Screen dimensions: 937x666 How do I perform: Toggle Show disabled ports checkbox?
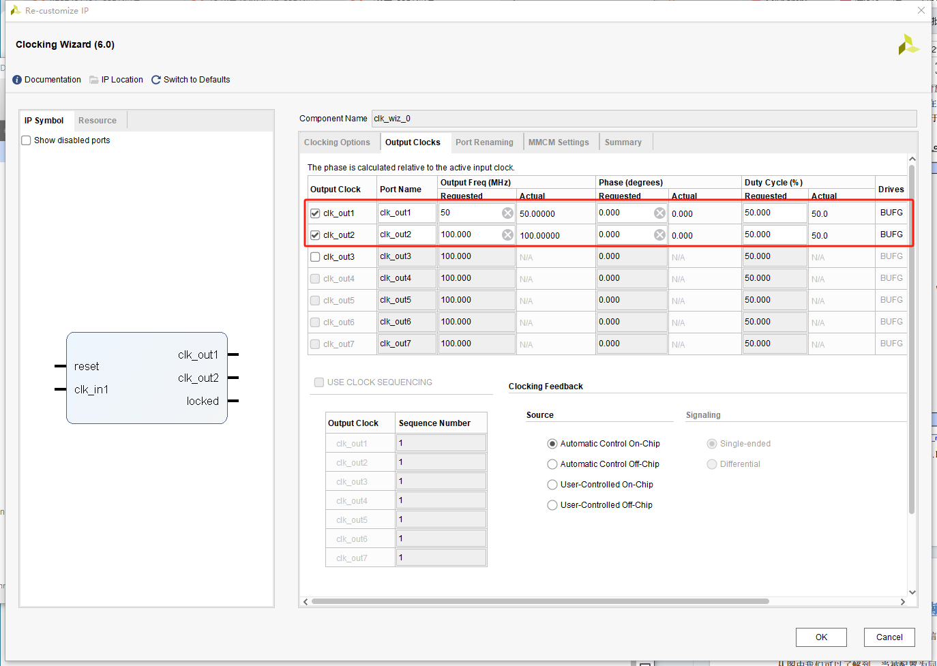(x=26, y=140)
